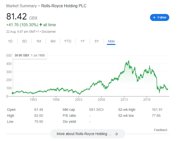188x141 pixels.
Task: Switch to the 6M range tab
Action: click(53, 41)
